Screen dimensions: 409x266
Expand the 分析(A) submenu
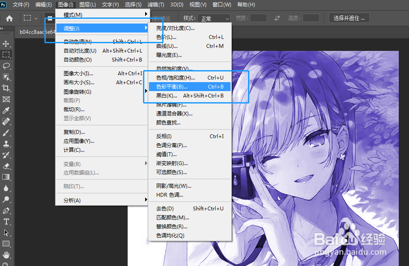click(102, 201)
